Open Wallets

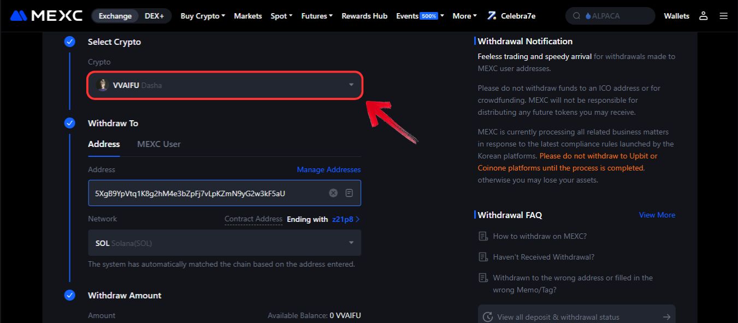coord(677,16)
